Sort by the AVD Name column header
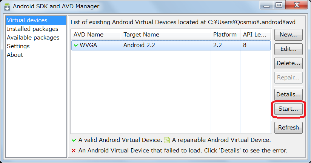 click(x=96, y=35)
